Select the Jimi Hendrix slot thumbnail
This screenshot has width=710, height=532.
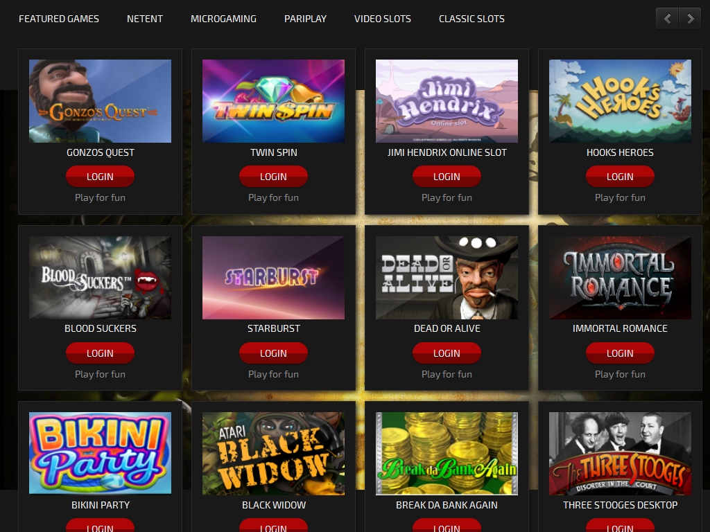point(447,101)
